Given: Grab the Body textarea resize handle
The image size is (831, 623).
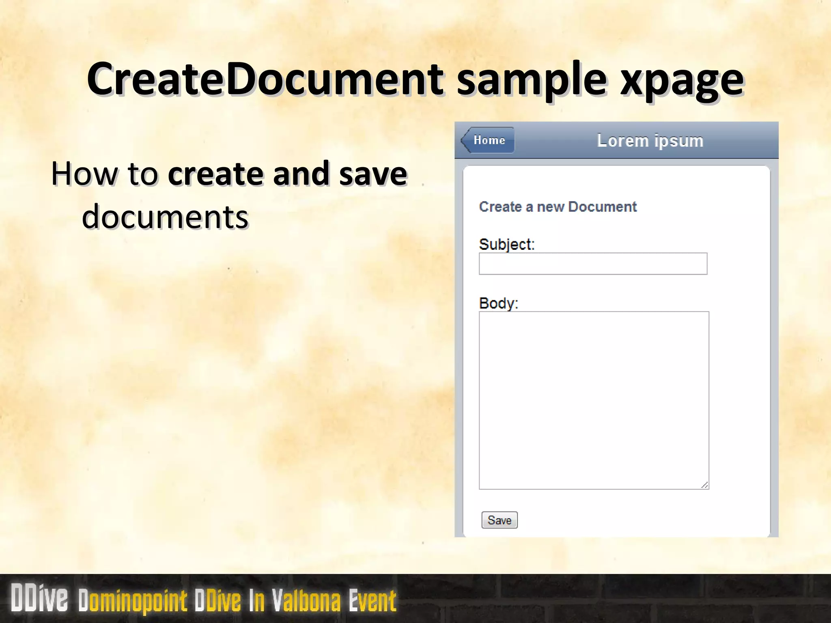Looking at the screenshot, I should 705,485.
